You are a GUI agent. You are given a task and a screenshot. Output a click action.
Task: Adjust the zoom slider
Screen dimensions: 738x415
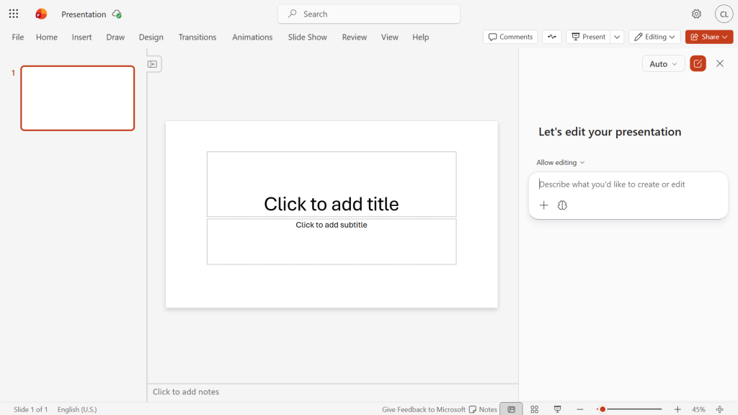pyautogui.click(x=628, y=409)
